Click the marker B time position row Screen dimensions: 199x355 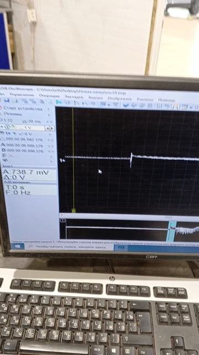tap(27, 150)
